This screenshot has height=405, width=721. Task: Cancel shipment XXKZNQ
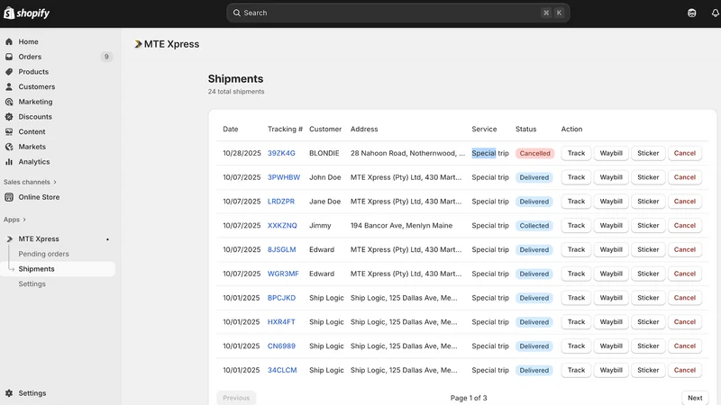685,226
